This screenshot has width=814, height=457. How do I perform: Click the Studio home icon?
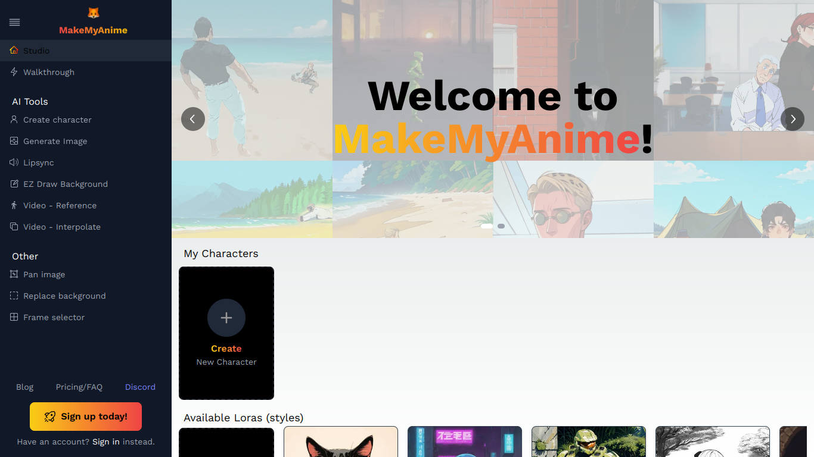(14, 51)
